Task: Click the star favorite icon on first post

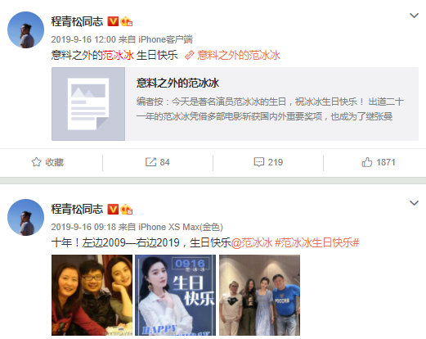Action: click(x=36, y=162)
